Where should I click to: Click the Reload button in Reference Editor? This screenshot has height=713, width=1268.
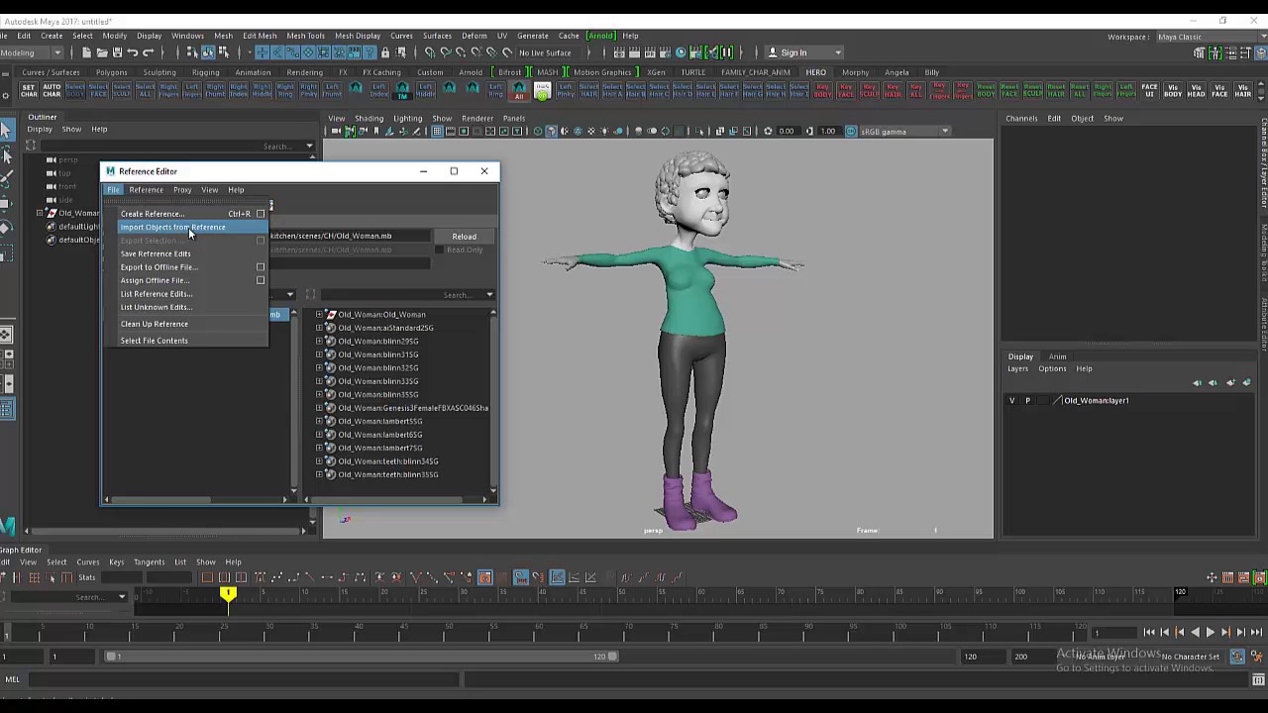pos(464,237)
